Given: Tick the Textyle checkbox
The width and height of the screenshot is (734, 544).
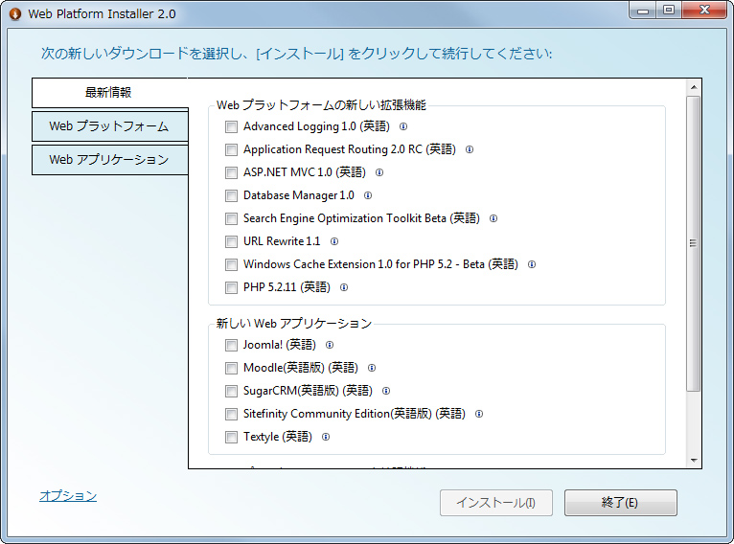Looking at the screenshot, I should (x=231, y=437).
